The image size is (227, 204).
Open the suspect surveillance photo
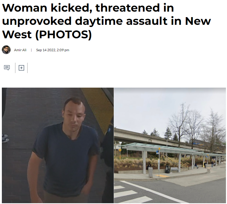[x=58, y=145]
